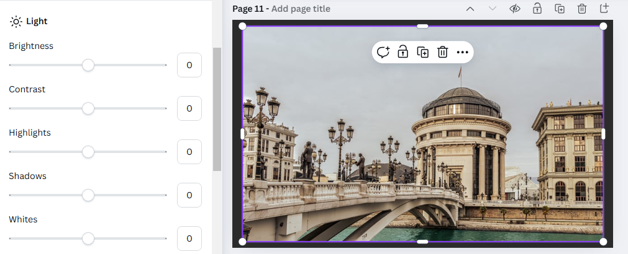Click the Whites label
The width and height of the screenshot is (628, 254).
click(23, 220)
